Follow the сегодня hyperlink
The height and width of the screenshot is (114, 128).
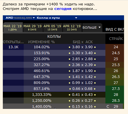(63, 9)
